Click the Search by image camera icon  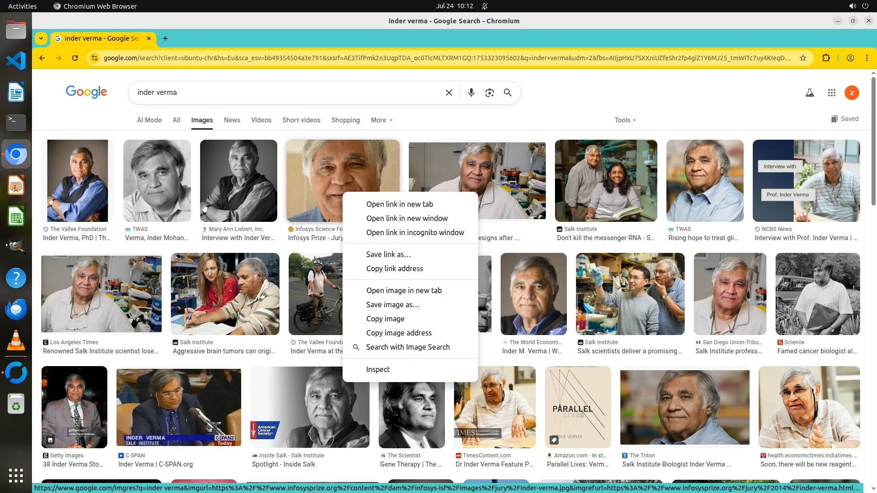point(489,93)
